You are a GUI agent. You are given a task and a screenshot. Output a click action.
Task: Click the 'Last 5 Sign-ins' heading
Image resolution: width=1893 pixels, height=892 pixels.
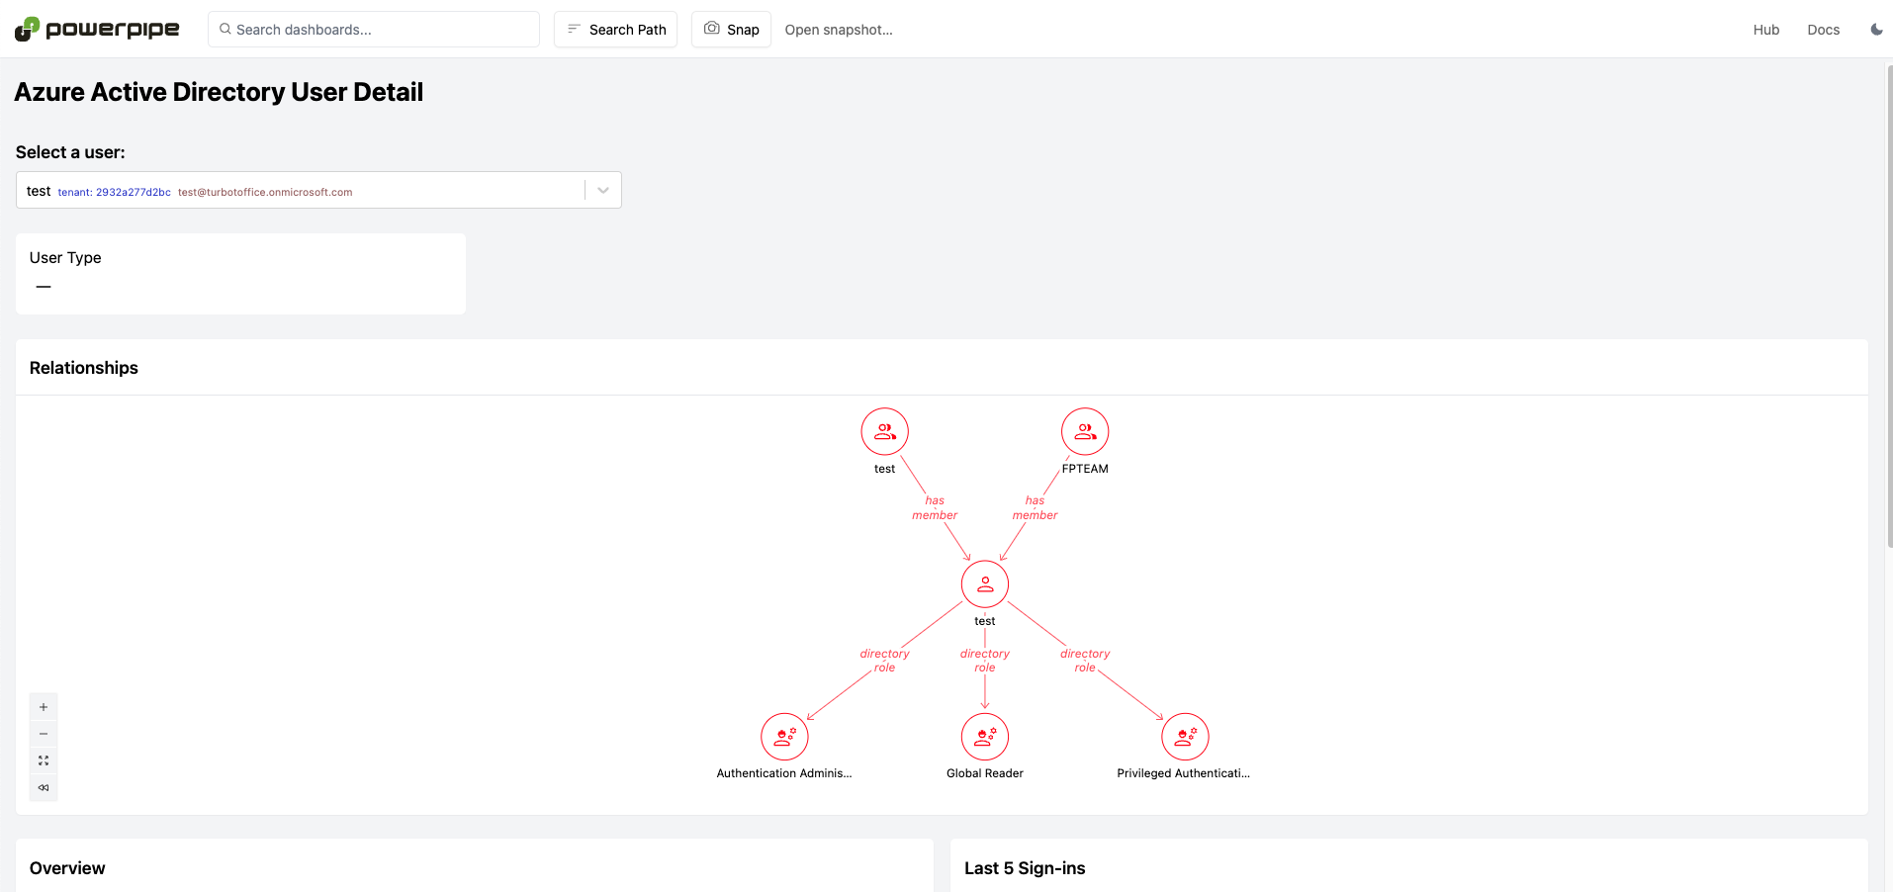[1025, 868]
